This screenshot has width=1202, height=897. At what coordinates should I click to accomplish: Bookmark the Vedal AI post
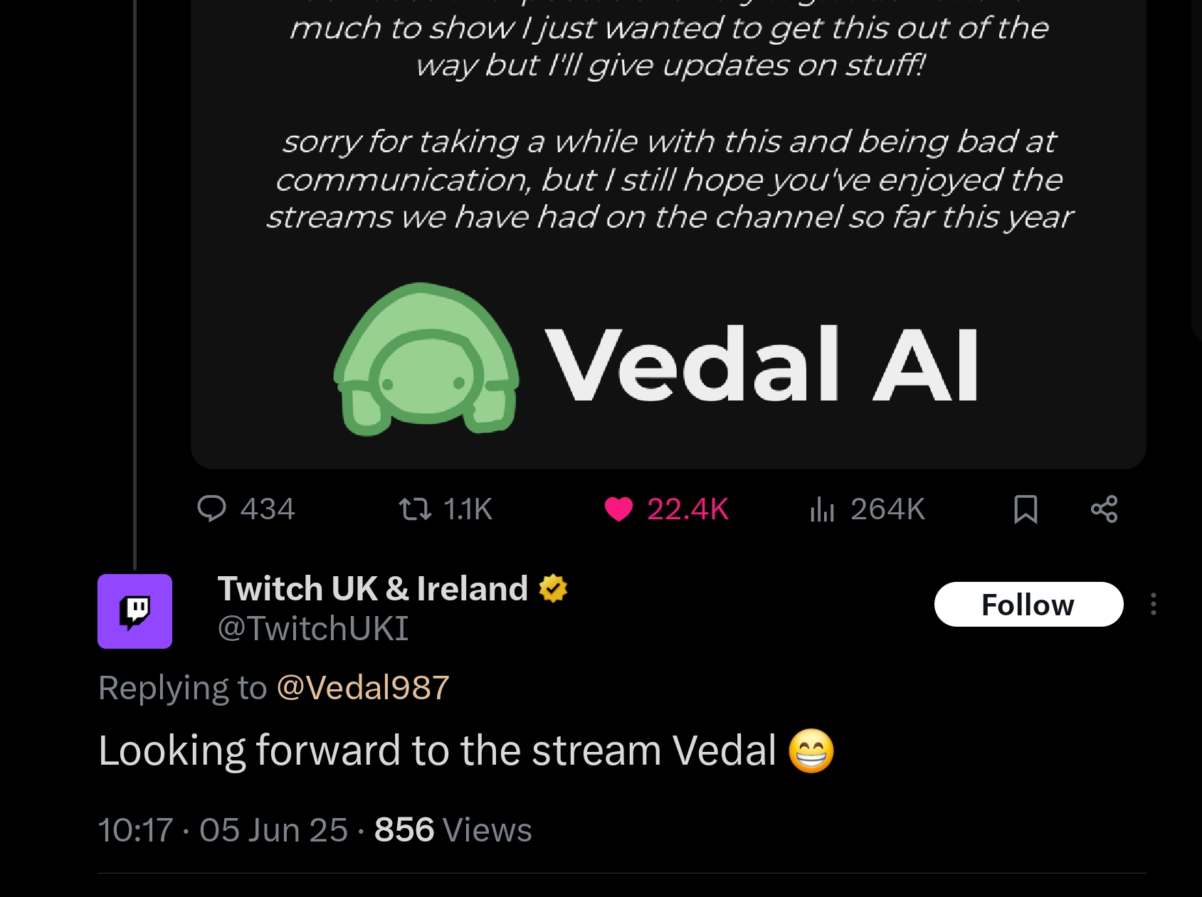pos(1025,509)
